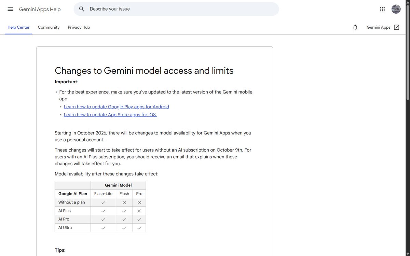Click the Gemini Model table header

(x=118, y=185)
